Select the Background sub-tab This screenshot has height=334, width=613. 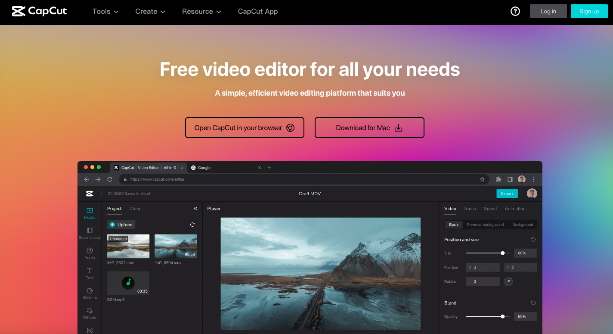click(523, 225)
